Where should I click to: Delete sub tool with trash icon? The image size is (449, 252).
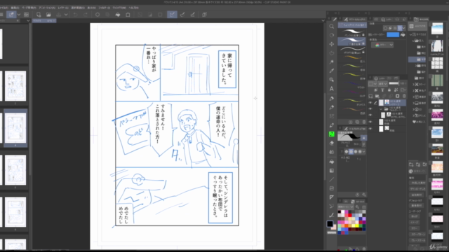click(x=364, y=122)
